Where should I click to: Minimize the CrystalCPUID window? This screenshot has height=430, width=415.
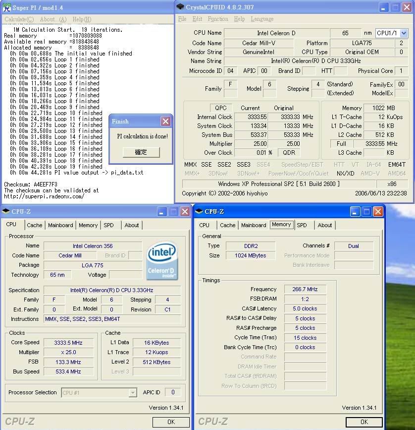(x=384, y=7)
